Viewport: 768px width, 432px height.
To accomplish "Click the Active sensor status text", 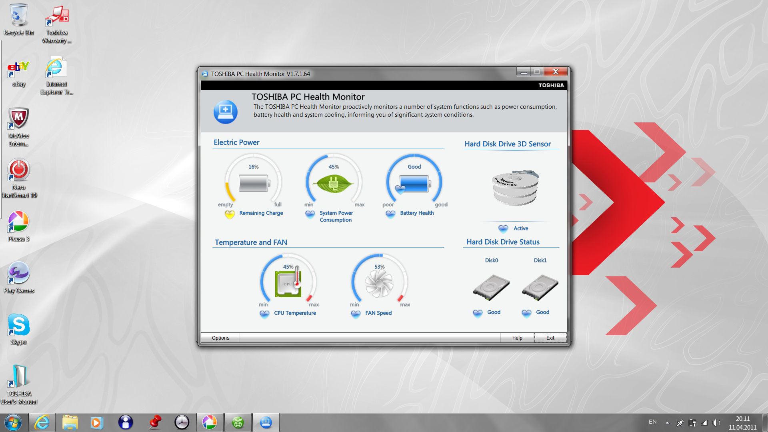I will pyautogui.click(x=521, y=228).
